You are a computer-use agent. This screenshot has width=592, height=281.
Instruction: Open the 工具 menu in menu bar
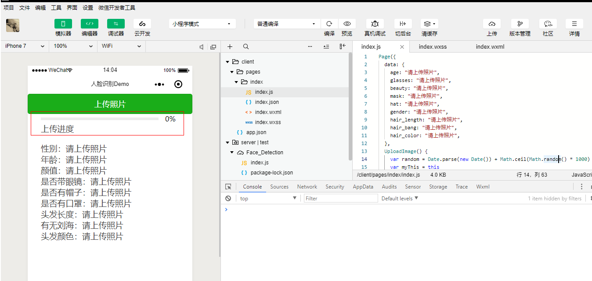(x=56, y=7)
